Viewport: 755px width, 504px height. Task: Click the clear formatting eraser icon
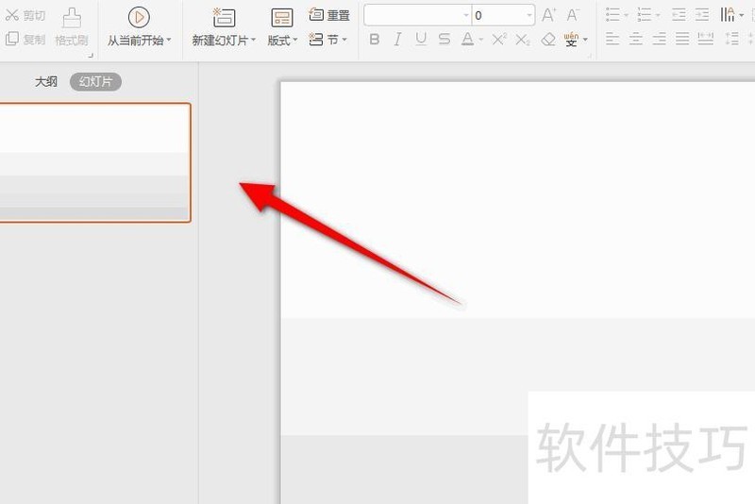(x=548, y=40)
